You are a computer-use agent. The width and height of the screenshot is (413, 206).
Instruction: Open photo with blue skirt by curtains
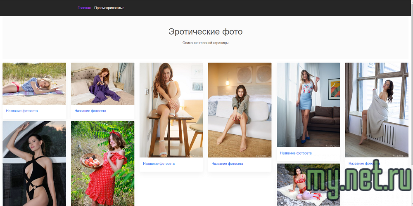(x=308, y=105)
